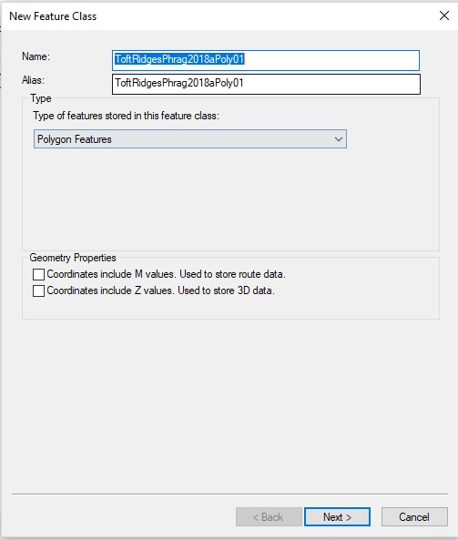
Task: Click the Alias text field
Action: tap(266, 84)
